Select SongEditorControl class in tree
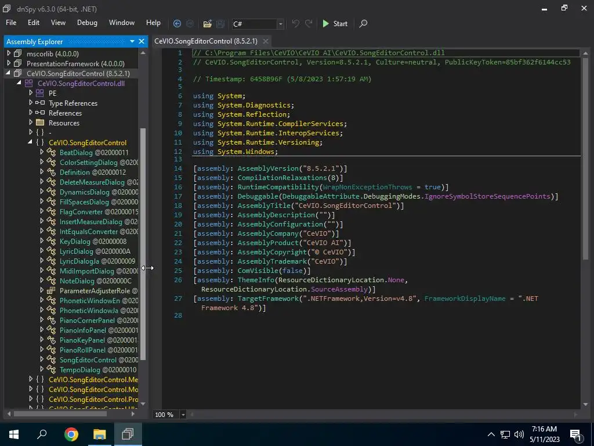Viewport: 594px width, 446px height. pyautogui.click(x=99, y=359)
